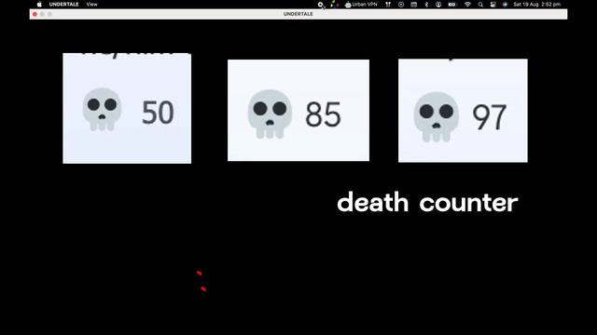Open the date and time display

click(x=537, y=5)
